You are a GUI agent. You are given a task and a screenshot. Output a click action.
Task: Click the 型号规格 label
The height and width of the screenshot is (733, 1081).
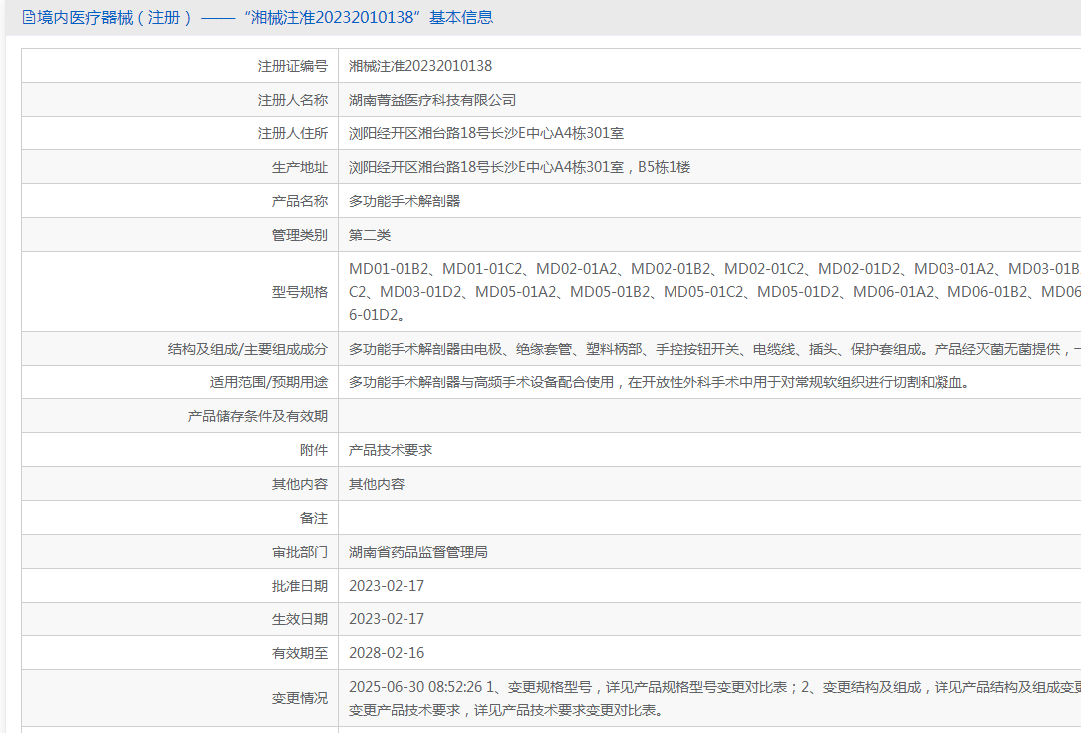click(299, 292)
